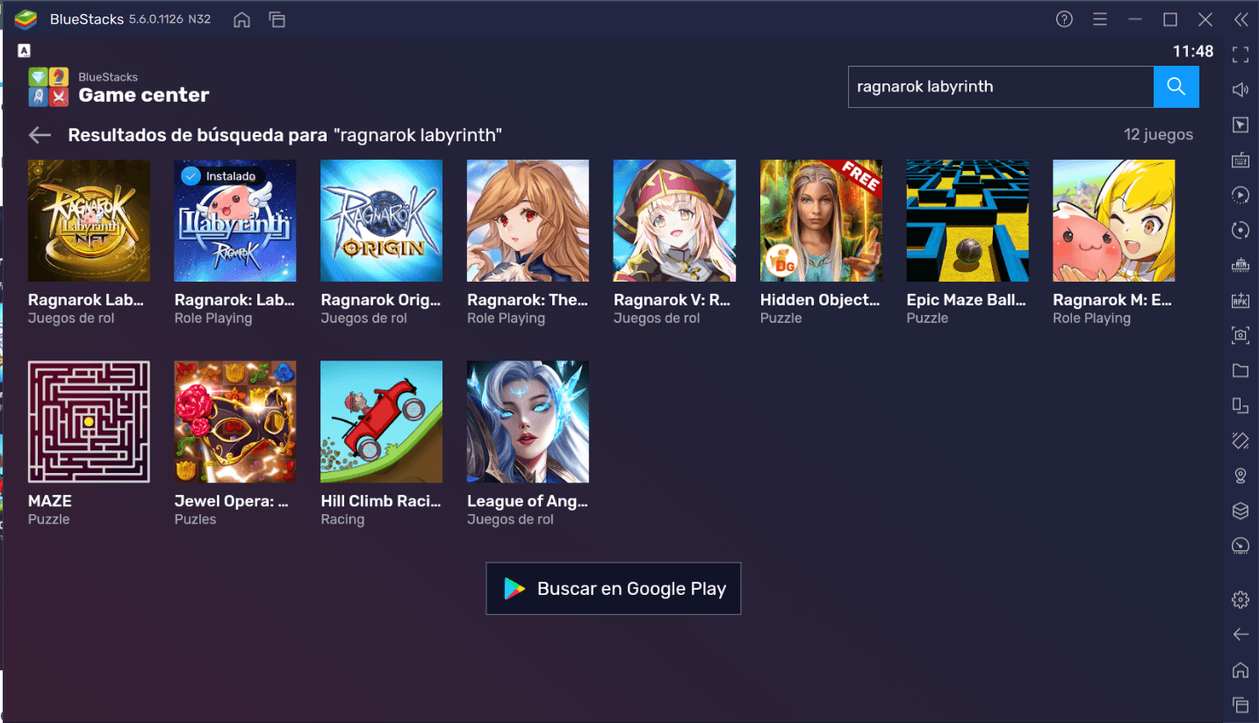Open the memory trim icon in the sidebar
This screenshot has height=723, width=1259.
tap(1241, 265)
